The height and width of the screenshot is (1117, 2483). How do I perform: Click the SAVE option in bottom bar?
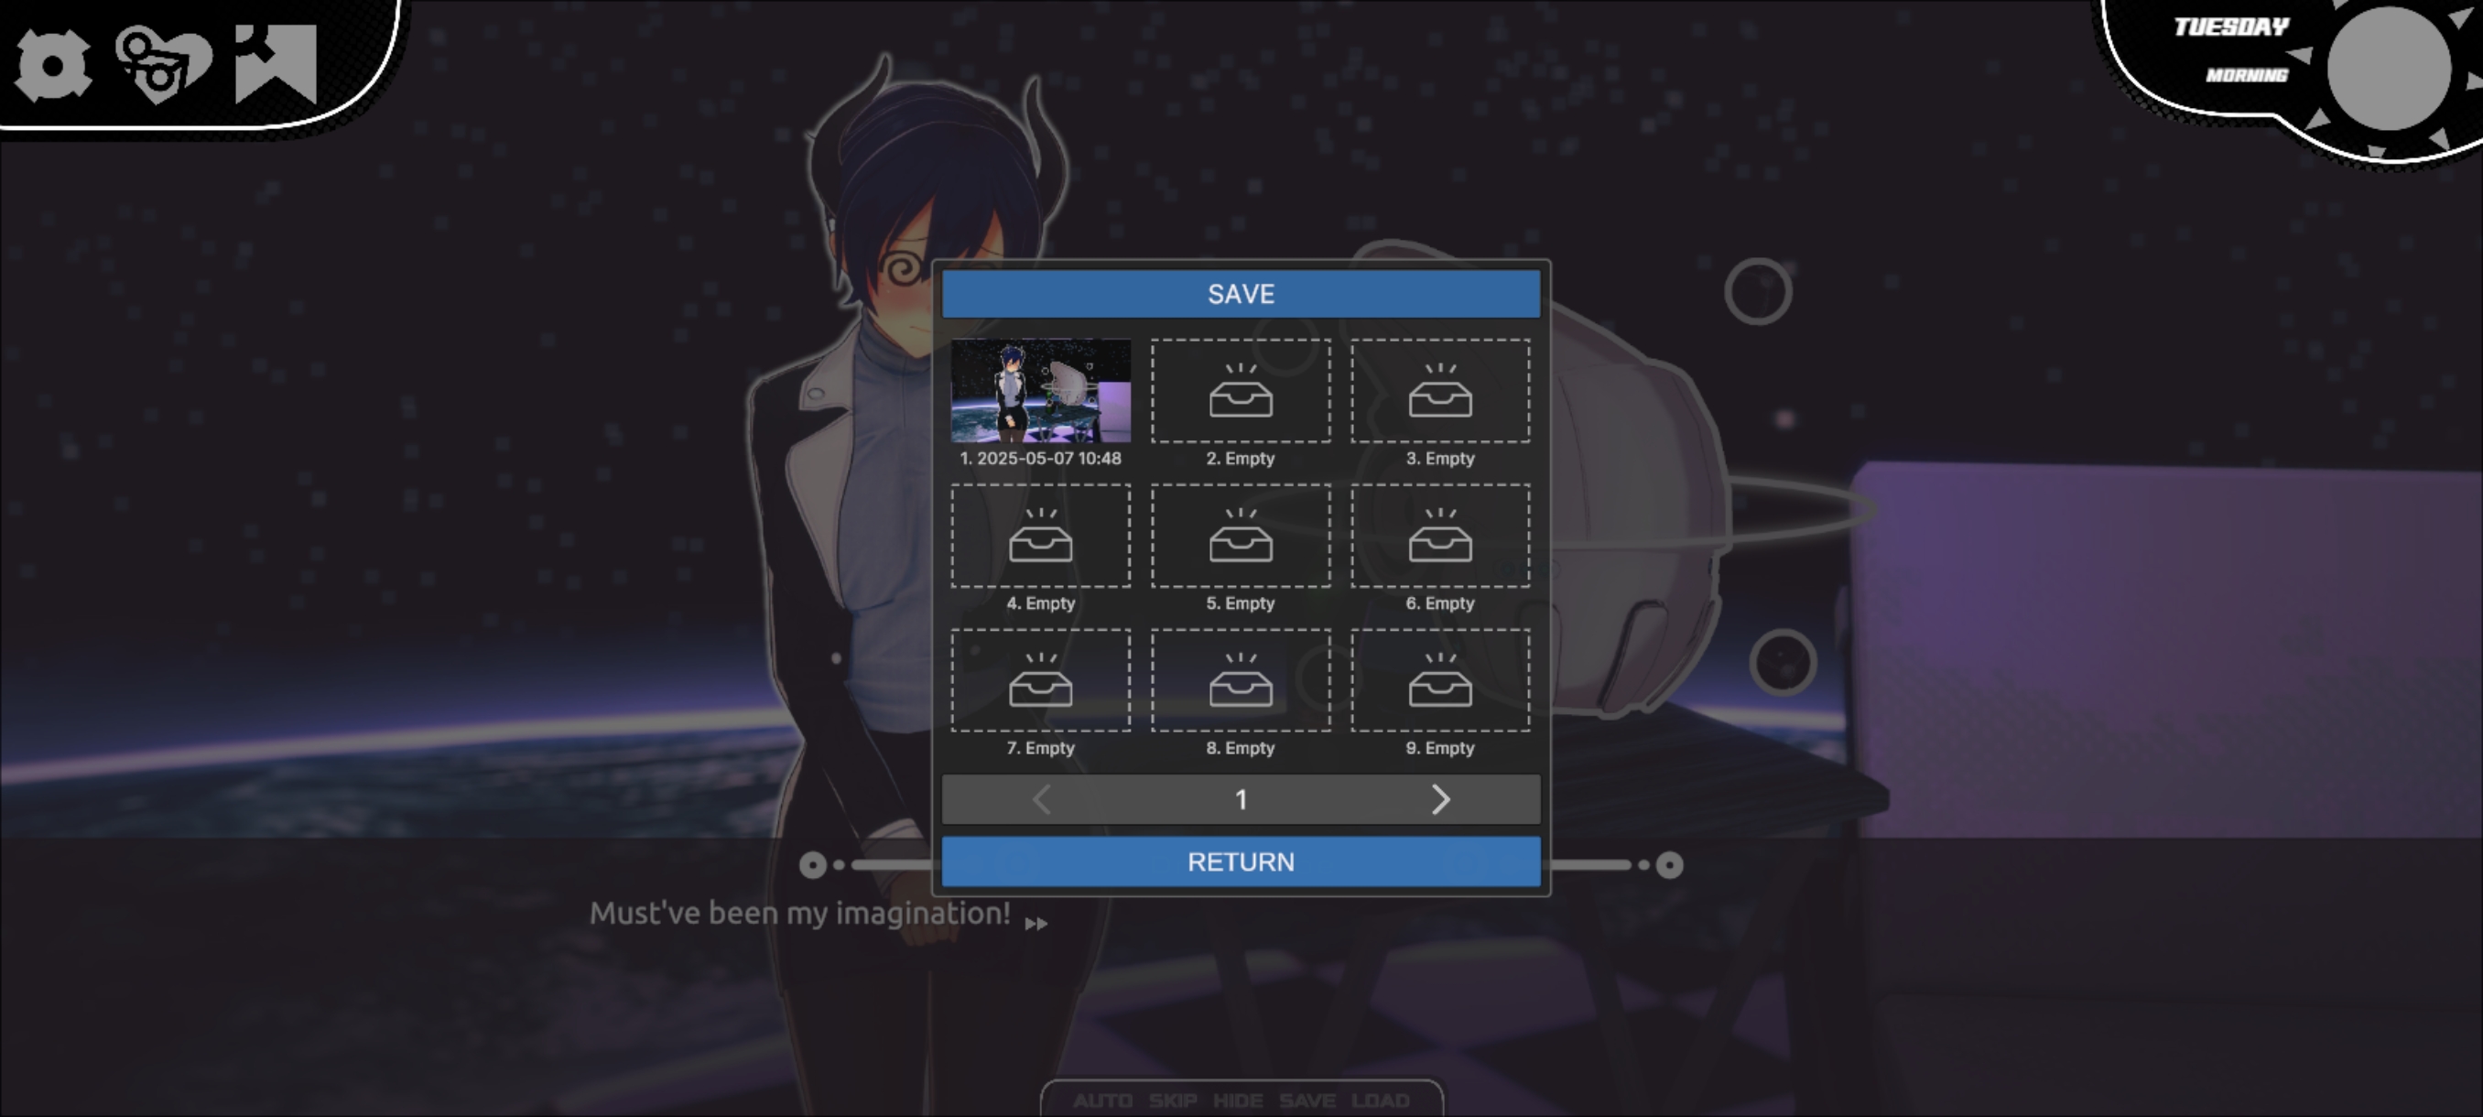point(1307,1101)
